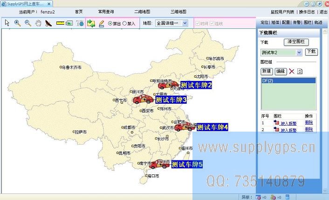This screenshot has width=329, height=200.
Task: Toggle the 时间 checkbox
Action: pos(198,23)
